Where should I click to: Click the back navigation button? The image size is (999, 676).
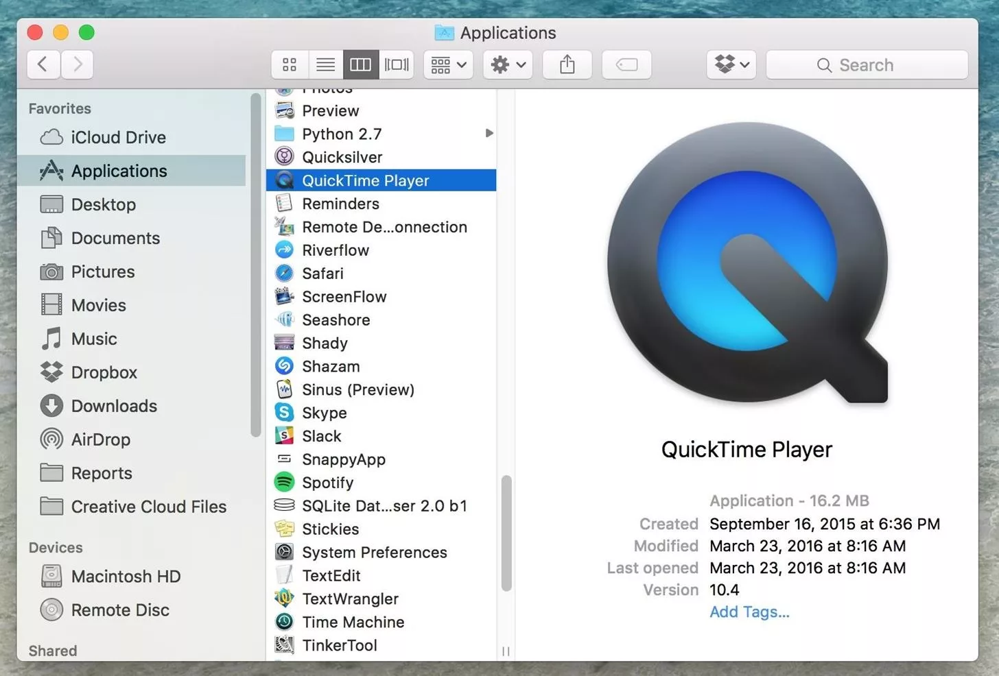[43, 64]
